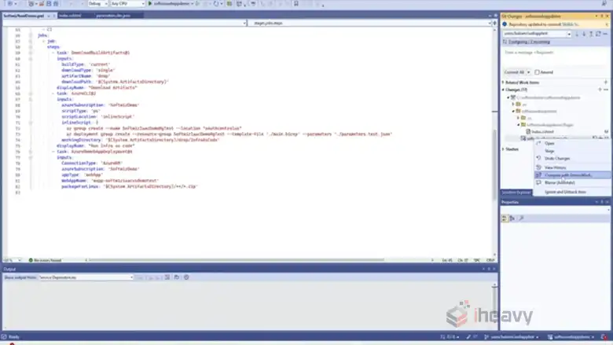
Task: Click the repository name in the status bar
Action: (x=571, y=337)
